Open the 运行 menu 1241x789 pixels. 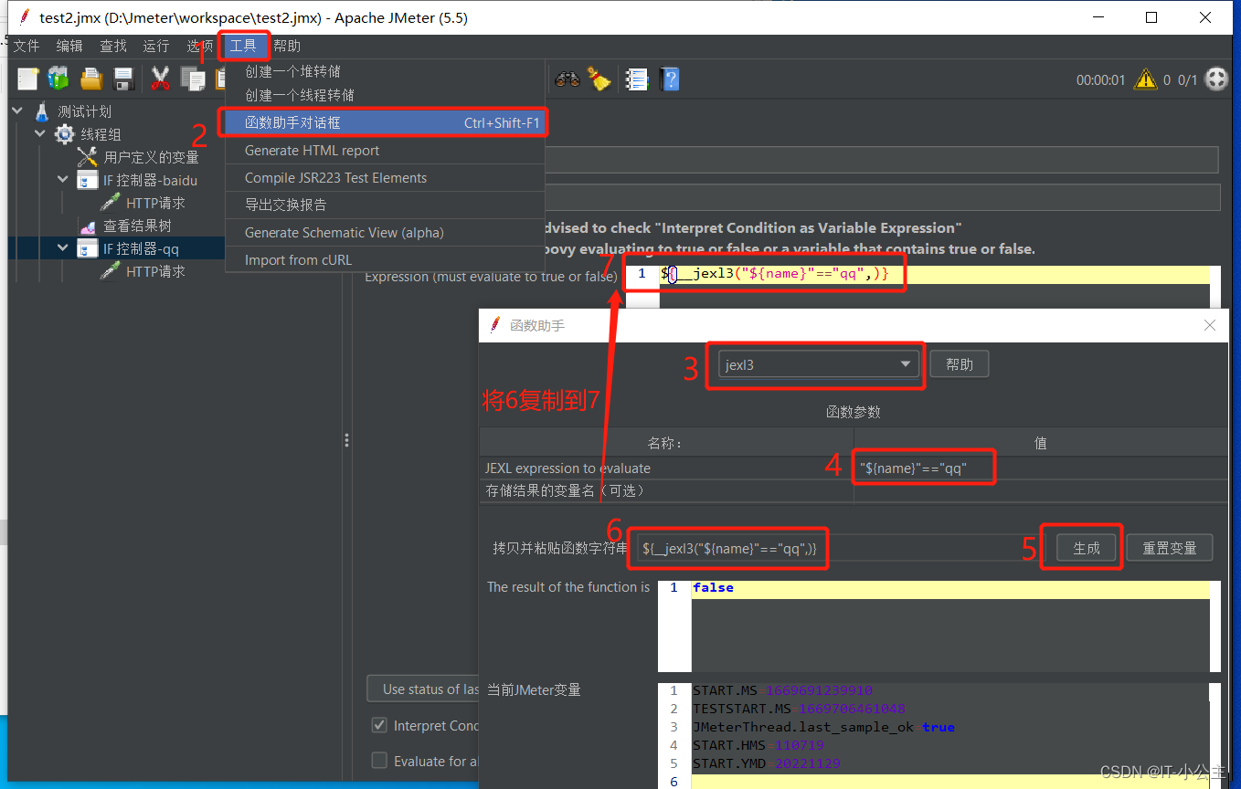(156, 46)
